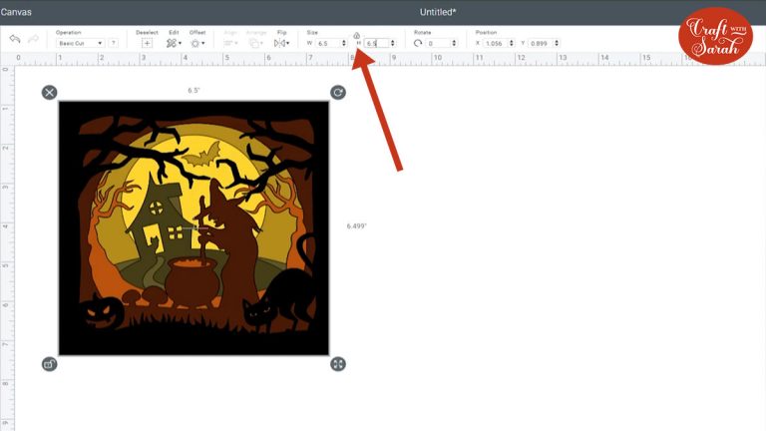Click the Redo arrow in the toolbar

pos(35,39)
